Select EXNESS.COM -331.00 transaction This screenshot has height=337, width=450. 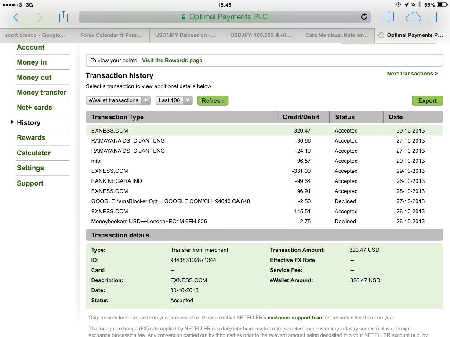click(264, 171)
